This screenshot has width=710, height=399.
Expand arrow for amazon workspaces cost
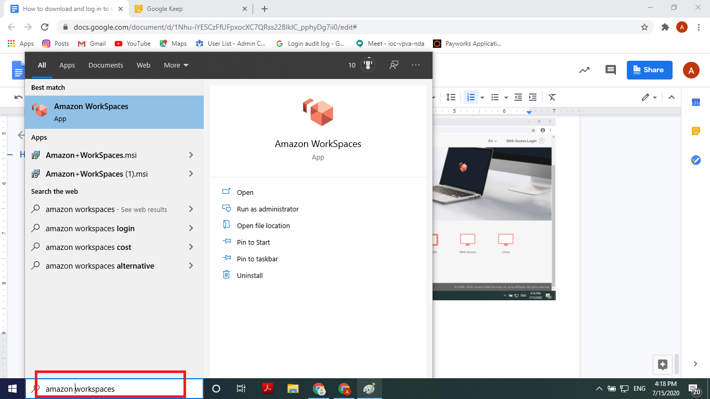[x=191, y=247]
